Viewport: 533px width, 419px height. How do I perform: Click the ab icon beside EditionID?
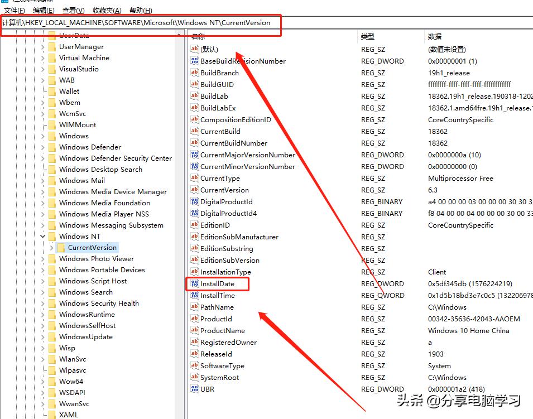click(x=195, y=225)
